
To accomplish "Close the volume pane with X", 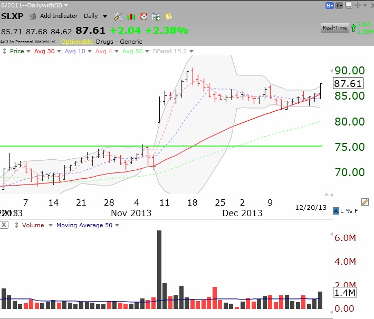I will click(4, 225).
